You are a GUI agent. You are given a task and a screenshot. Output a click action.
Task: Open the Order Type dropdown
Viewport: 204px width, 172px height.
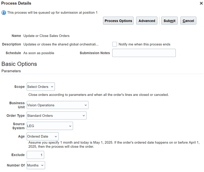coord(56,115)
